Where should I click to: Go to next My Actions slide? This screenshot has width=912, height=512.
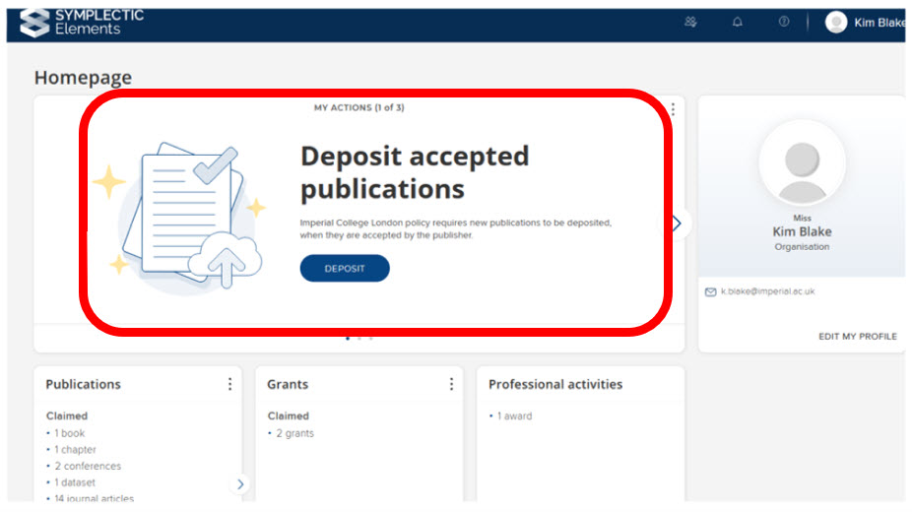(676, 224)
